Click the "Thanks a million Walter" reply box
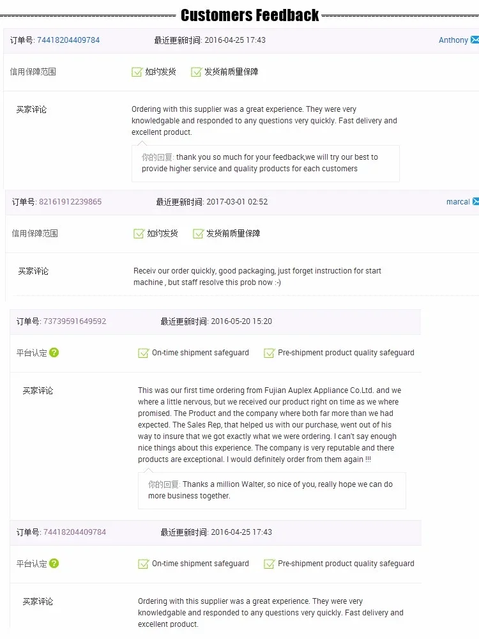This screenshot has width=479, height=639. 271,490
